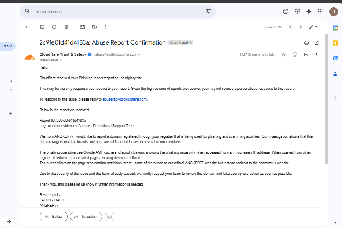Open Google apps grid
Screen dimensions: 342x228
click(320, 11)
